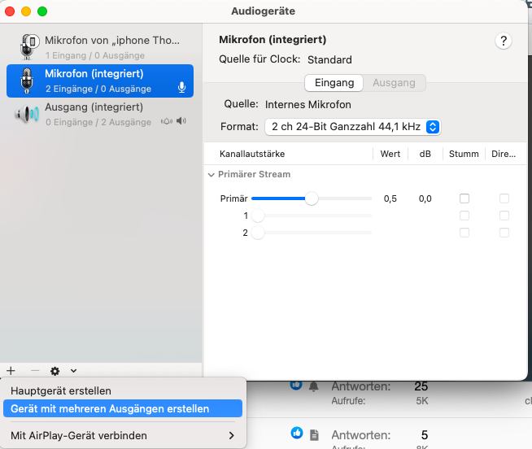Toggle Stumm checkbox for channel 1

tap(464, 216)
